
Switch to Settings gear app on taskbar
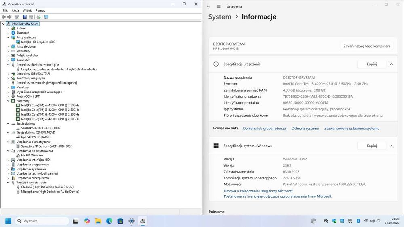point(131,221)
